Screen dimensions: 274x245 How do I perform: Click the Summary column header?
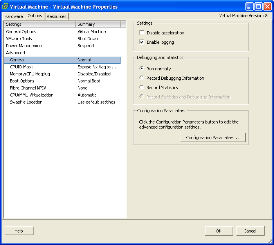(98, 24)
